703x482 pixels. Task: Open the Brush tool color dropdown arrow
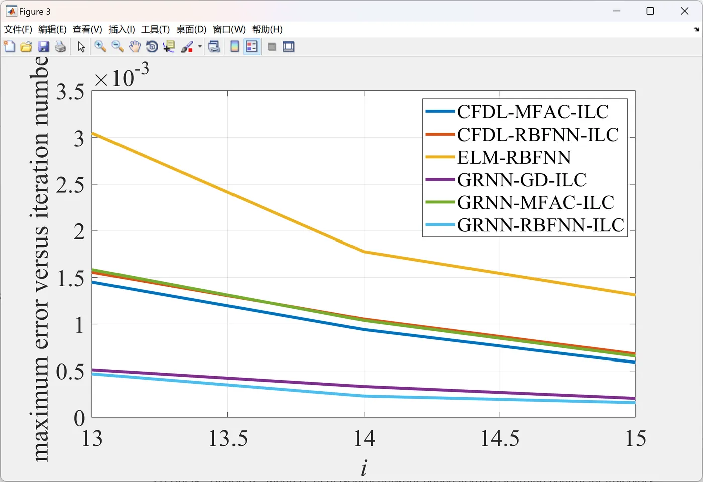tap(200, 47)
